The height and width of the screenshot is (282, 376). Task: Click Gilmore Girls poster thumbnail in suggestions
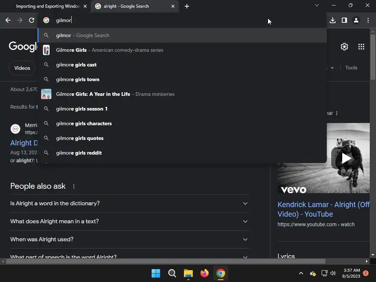coord(46,50)
